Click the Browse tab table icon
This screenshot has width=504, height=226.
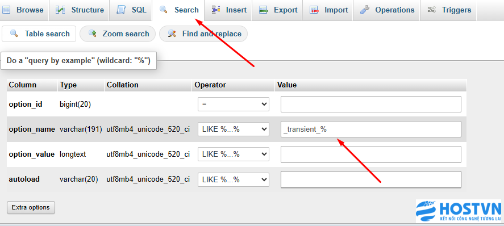point(6,10)
